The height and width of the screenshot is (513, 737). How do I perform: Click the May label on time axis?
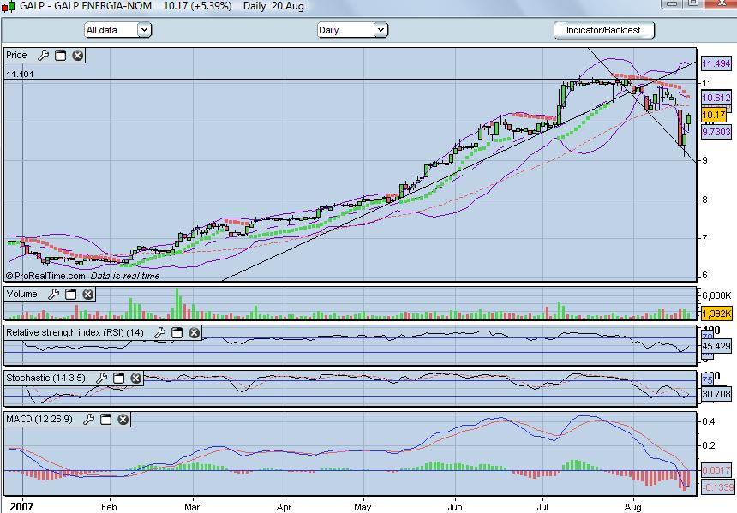click(x=363, y=507)
